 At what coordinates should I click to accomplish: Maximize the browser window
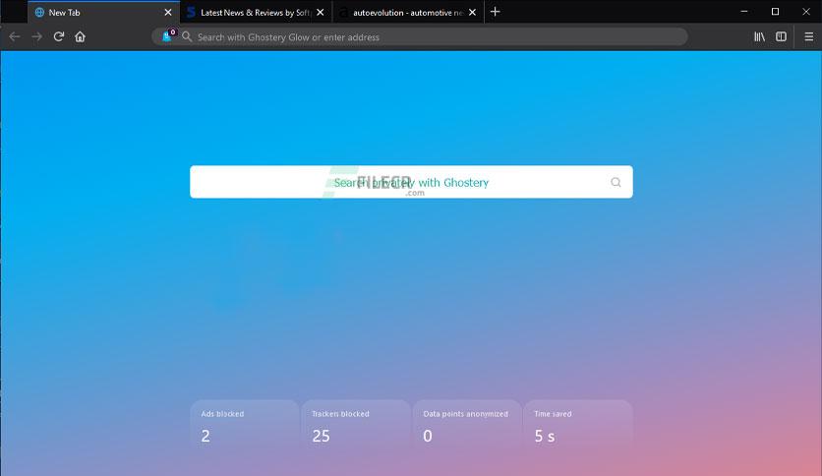(x=775, y=12)
